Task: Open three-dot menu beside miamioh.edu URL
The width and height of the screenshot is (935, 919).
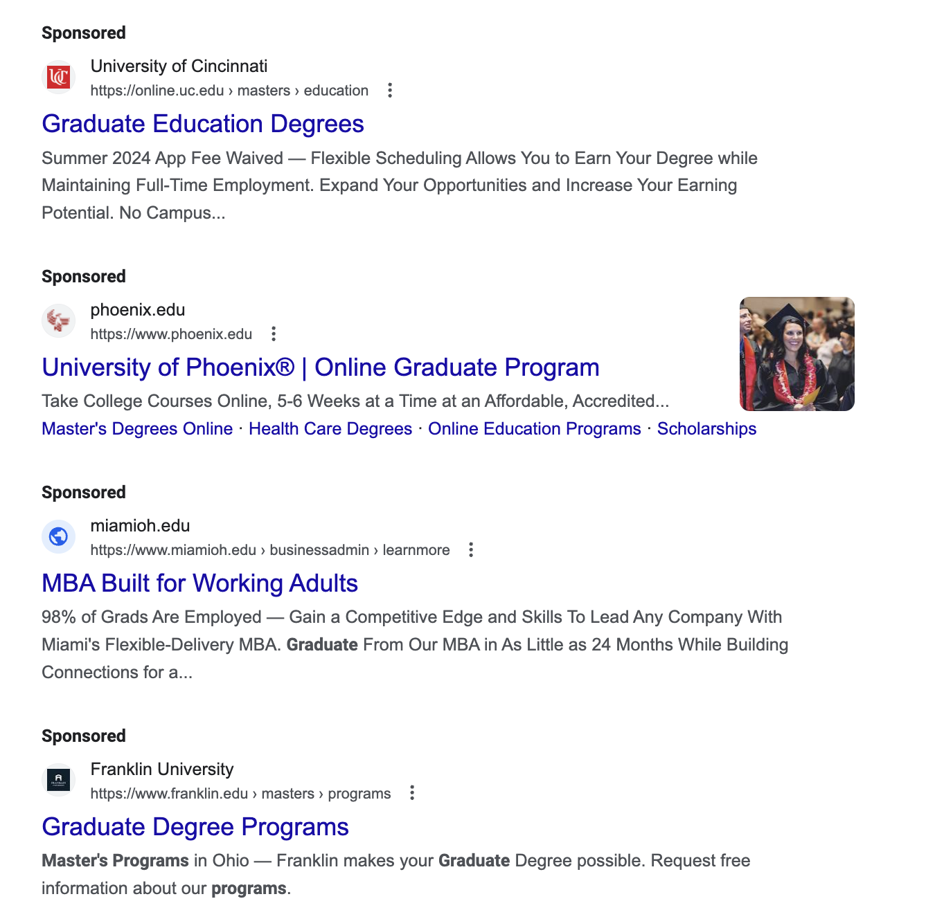Action: pyautogui.click(x=471, y=550)
